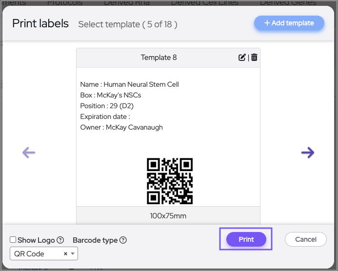Select the Template 8 title header
Viewport: 338px width, 271px height.
click(159, 58)
